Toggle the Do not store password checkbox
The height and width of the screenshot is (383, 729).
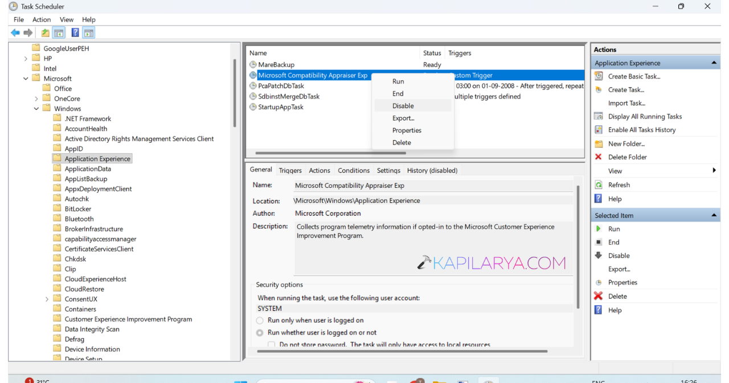click(272, 345)
